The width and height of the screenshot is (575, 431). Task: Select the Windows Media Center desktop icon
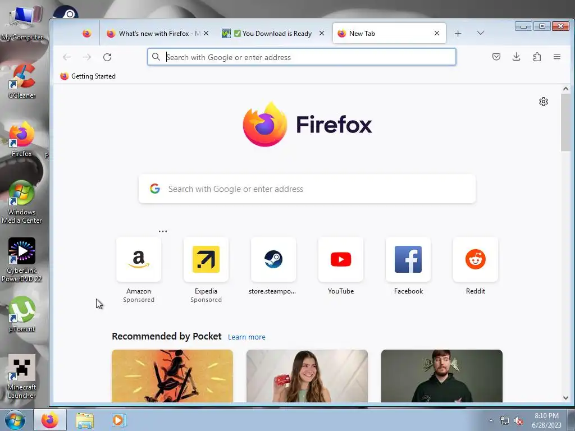[22, 202]
